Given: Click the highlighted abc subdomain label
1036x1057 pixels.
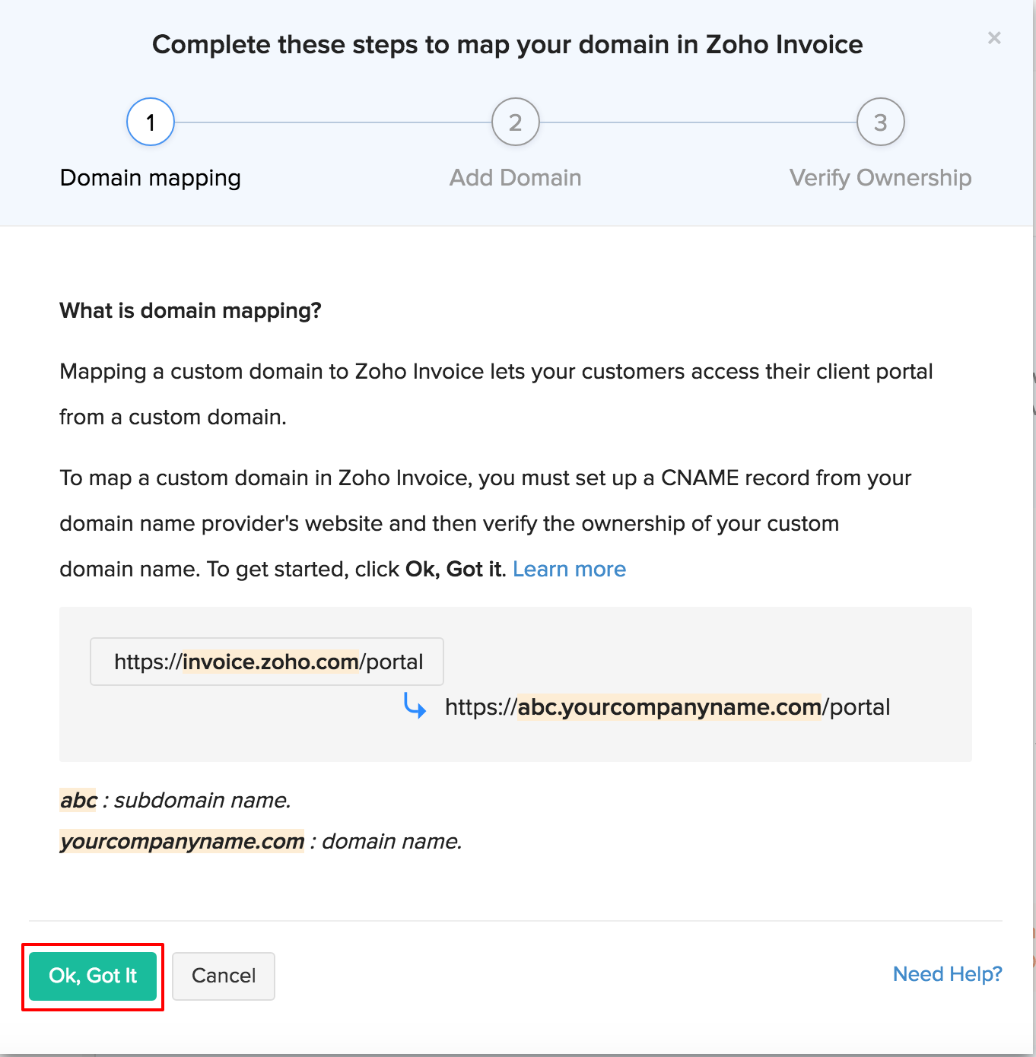Looking at the screenshot, I should tap(79, 800).
